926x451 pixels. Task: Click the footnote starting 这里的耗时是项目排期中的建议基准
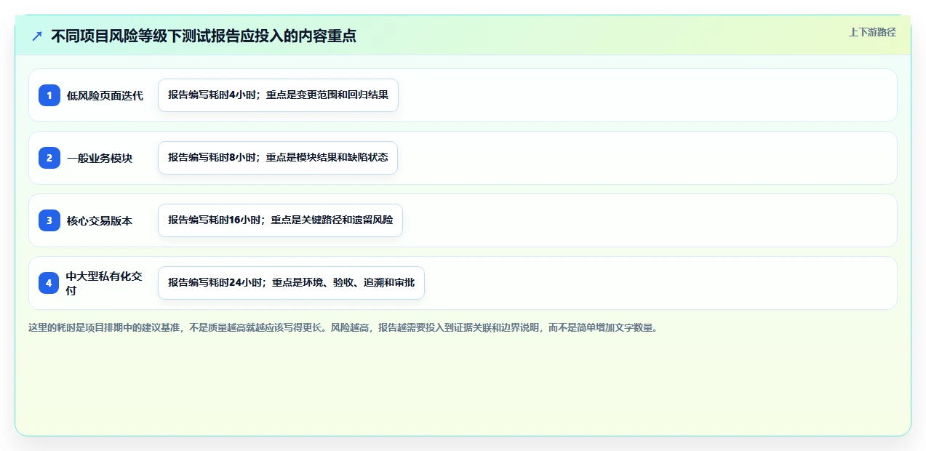click(x=343, y=327)
